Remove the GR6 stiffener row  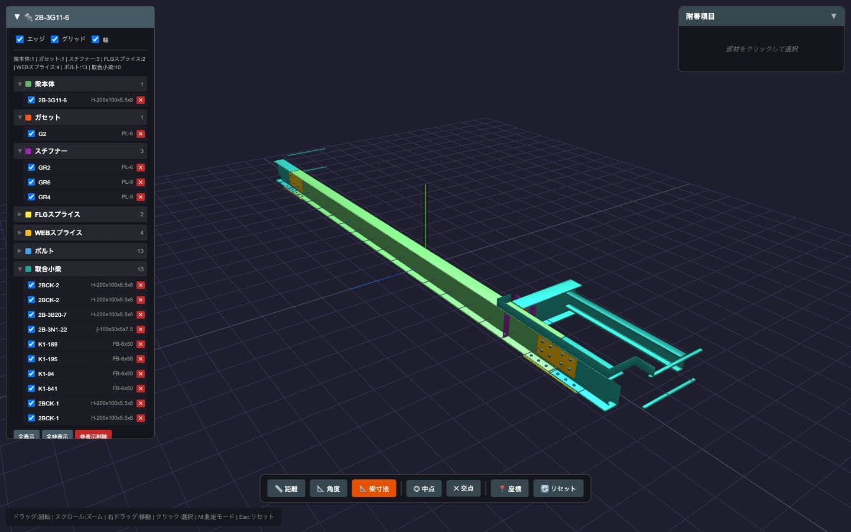click(141, 182)
